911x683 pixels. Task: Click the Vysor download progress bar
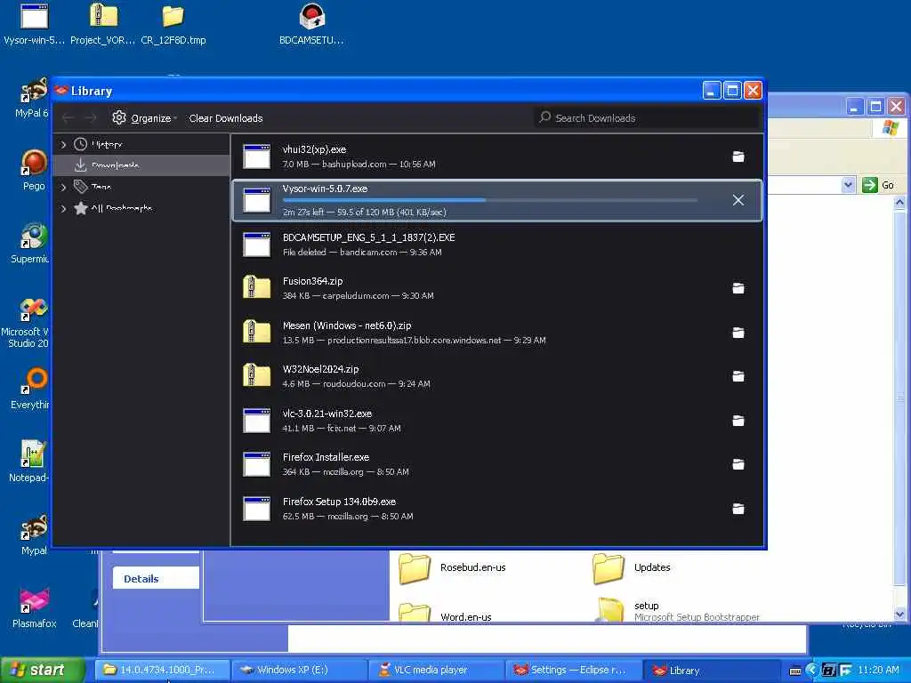tap(490, 200)
